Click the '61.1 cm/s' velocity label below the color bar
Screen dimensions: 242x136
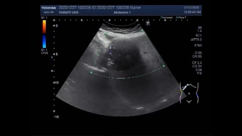pos(45,51)
